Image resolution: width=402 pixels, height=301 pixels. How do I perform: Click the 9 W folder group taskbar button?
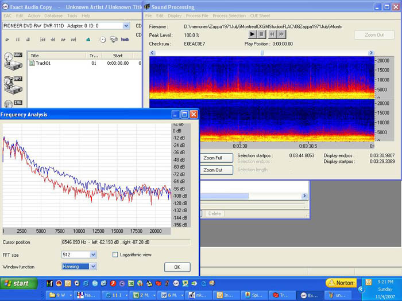(59, 295)
